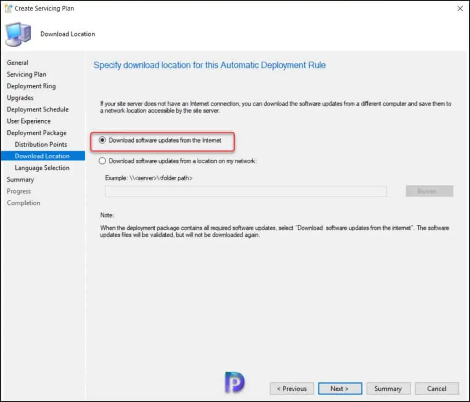
Task: Go to the Deployment Ring step
Action: tap(31, 86)
